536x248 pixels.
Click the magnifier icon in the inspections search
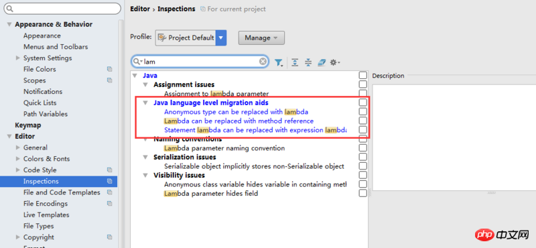(137, 62)
